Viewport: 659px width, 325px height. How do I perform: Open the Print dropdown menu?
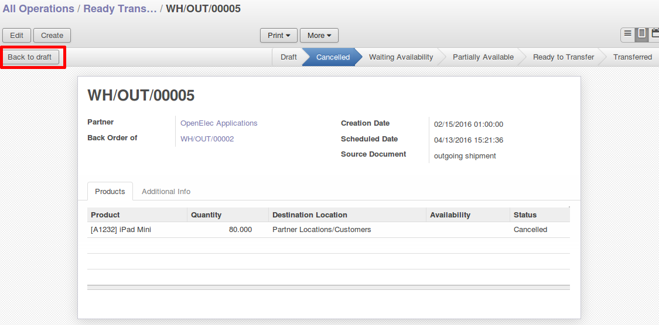point(279,36)
